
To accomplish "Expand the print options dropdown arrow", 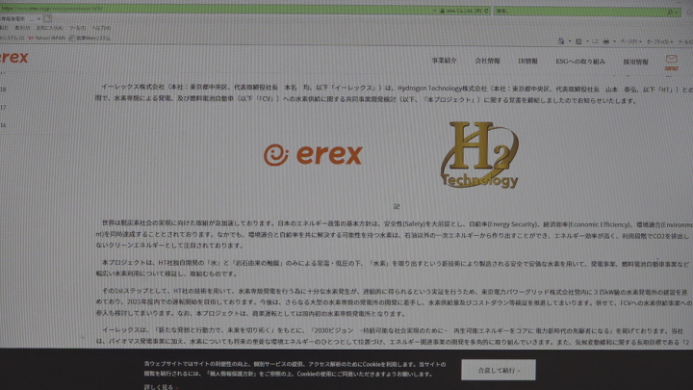I will tap(614, 41).
